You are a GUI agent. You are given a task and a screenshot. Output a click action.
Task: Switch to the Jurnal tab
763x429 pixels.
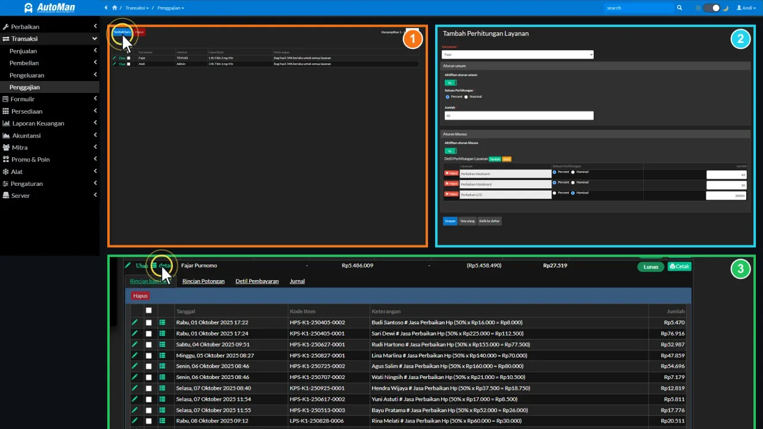tap(297, 281)
